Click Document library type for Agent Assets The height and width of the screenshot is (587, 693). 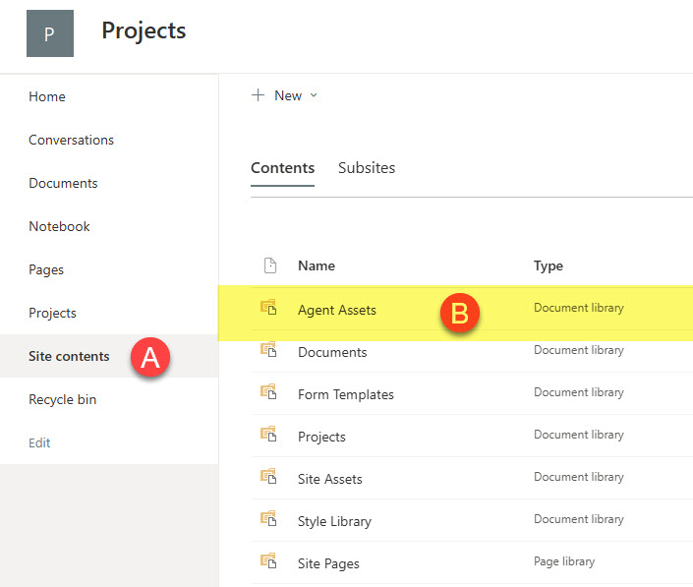click(579, 308)
